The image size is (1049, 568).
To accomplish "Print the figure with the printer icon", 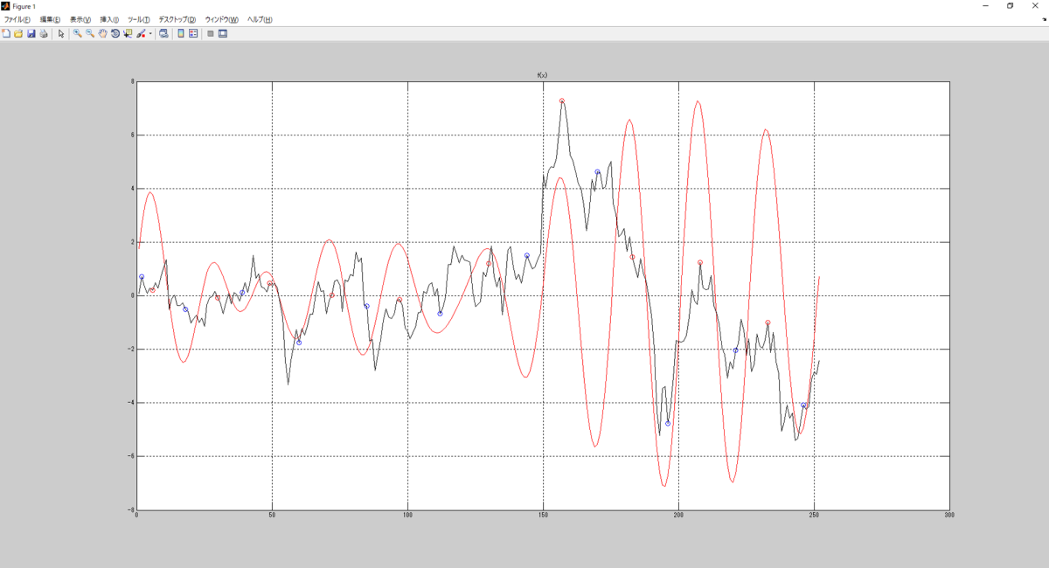I will (43, 33).
